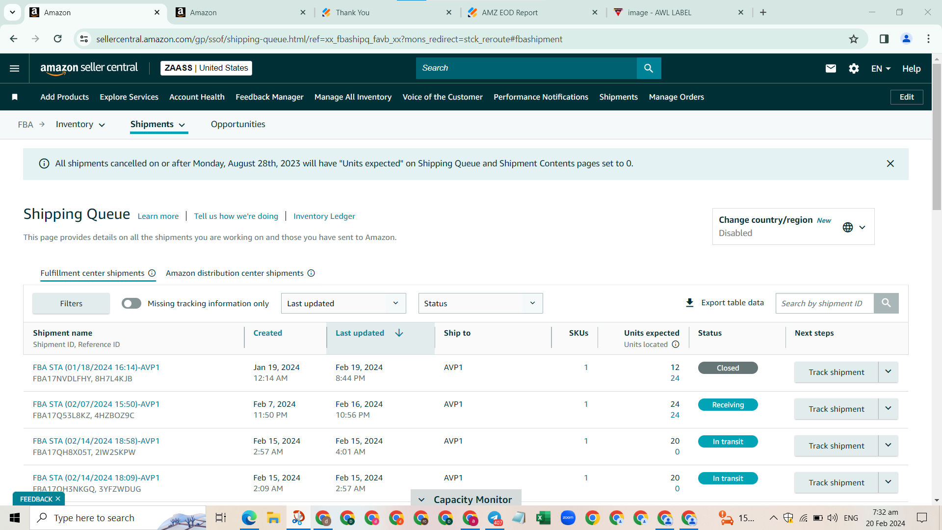Screen dimensions: 942x530
Task: Click the Units located info icon
Action: [x=676, y=344]
